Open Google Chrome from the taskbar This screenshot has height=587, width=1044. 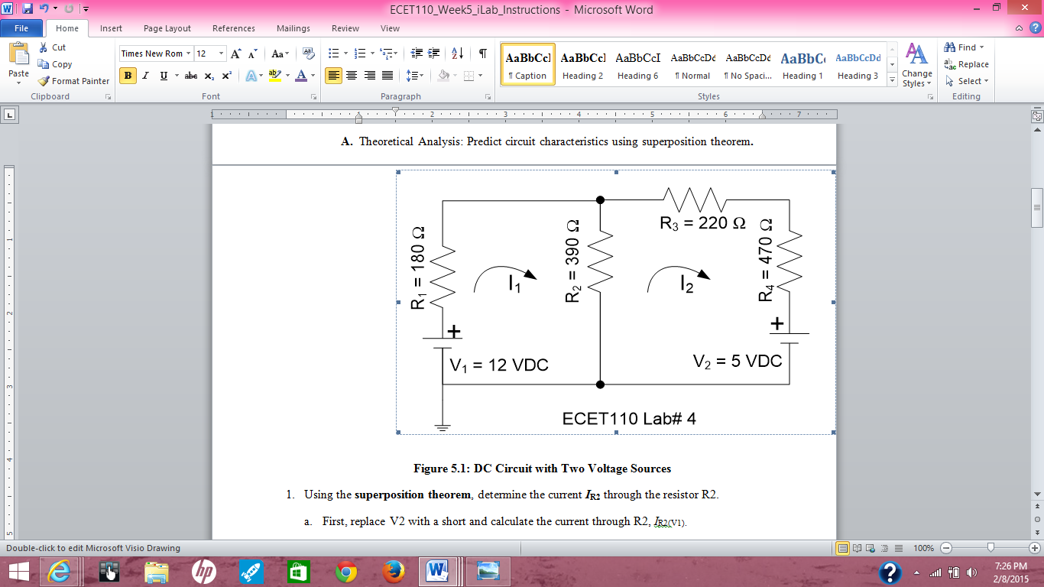pyautogui.click(x=345, y=570)
